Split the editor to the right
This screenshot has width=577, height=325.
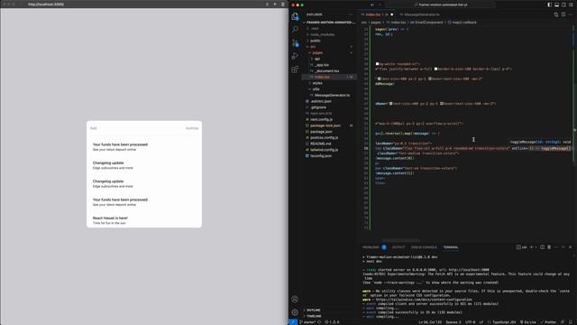[563, 14]
